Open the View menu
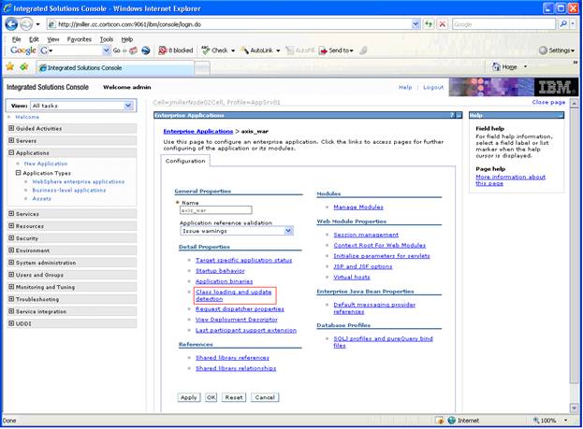Viewport: 583px width, 429px height. click(52, 39)
